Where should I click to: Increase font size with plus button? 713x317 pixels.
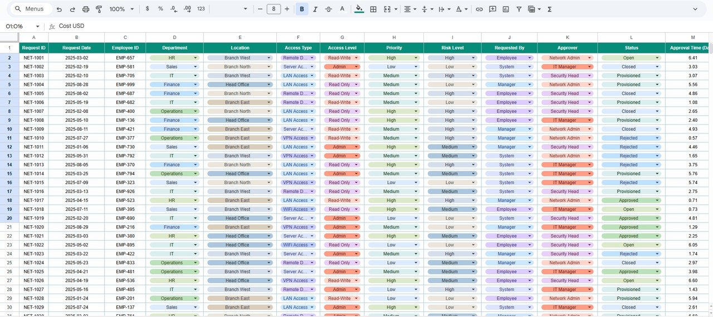(287, 9)
